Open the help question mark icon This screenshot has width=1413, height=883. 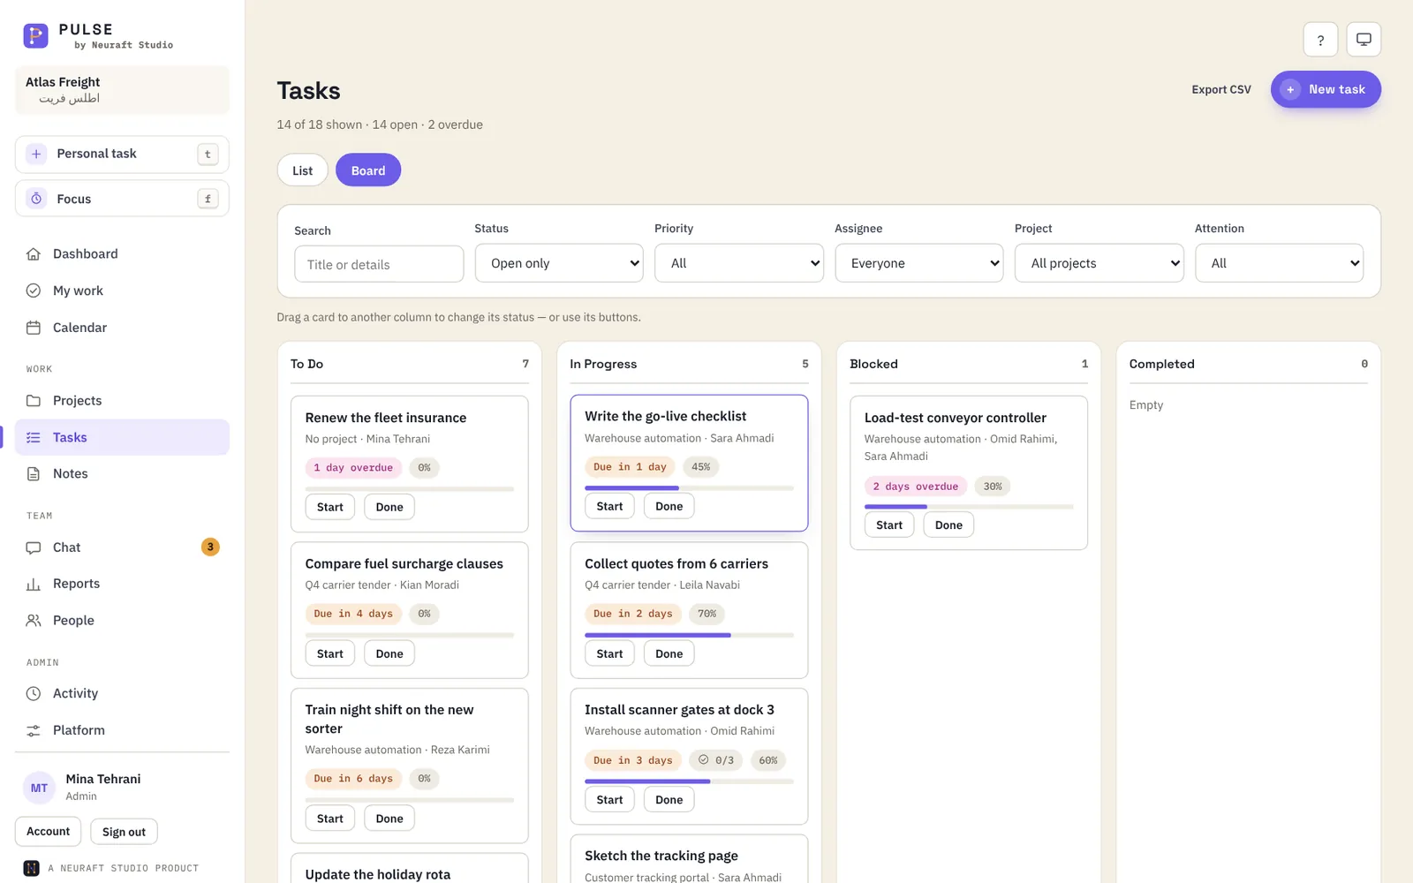pyautogui.click(x=1320, y=40)
